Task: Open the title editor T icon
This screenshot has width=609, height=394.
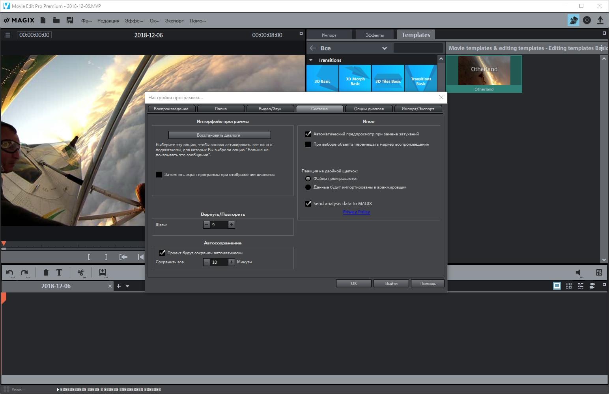Action: pos(59,272)
